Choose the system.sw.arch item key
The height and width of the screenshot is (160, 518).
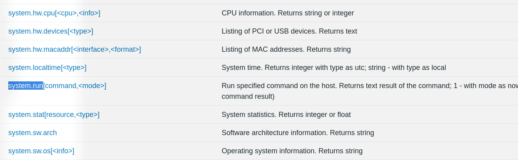(32, 133)
